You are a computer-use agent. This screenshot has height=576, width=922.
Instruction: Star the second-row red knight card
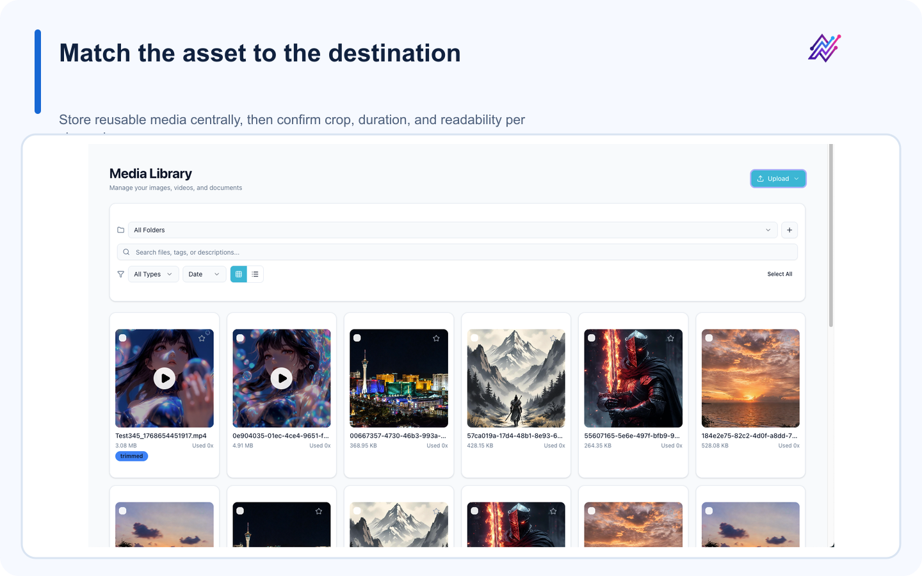click(553, 511)
